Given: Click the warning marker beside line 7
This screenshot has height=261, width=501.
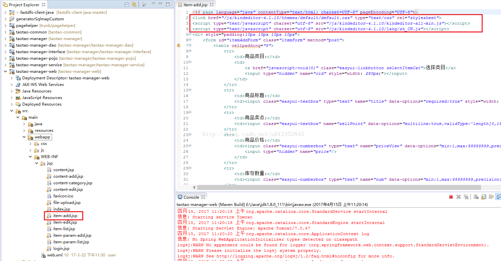Looking at the screenshot, I should (179, 46).
